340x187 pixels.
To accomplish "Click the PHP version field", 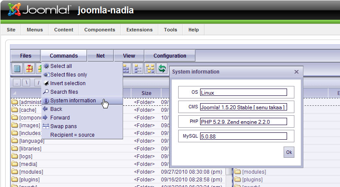I will pos(244,121).
